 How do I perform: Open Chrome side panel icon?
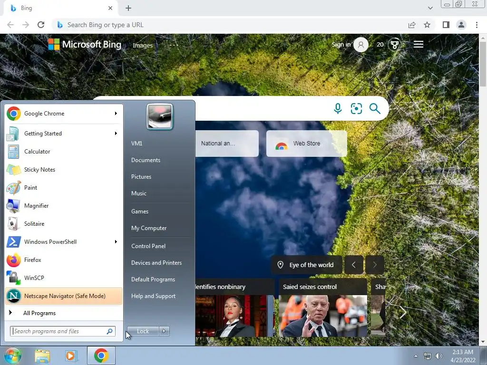446,25
